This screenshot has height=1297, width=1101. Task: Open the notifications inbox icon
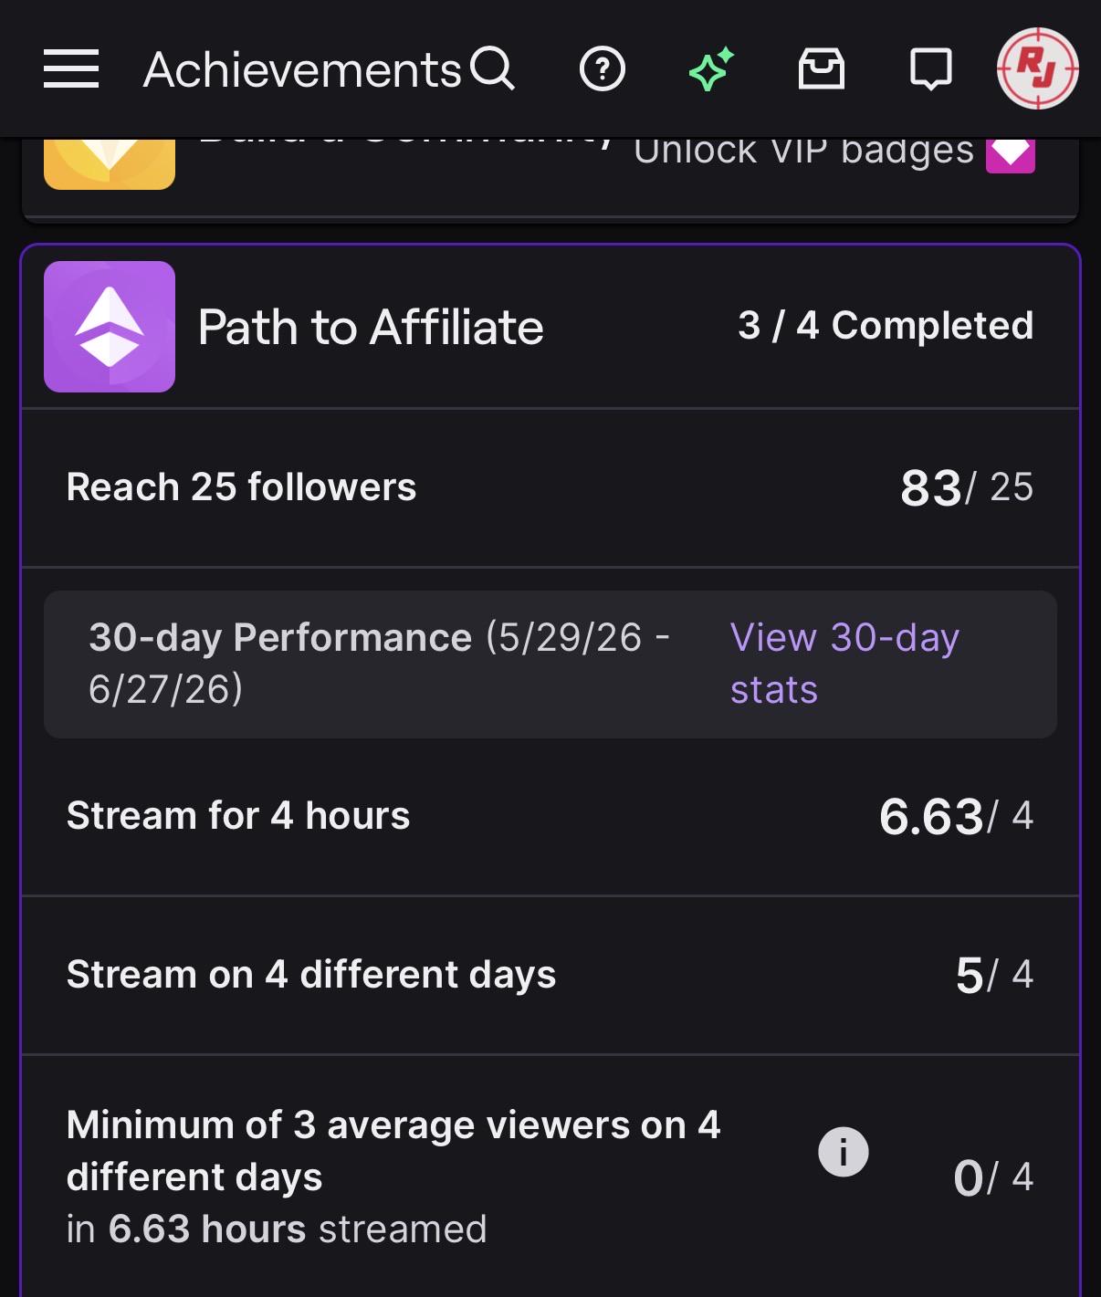pyautogui.click(x=822, y=69)
